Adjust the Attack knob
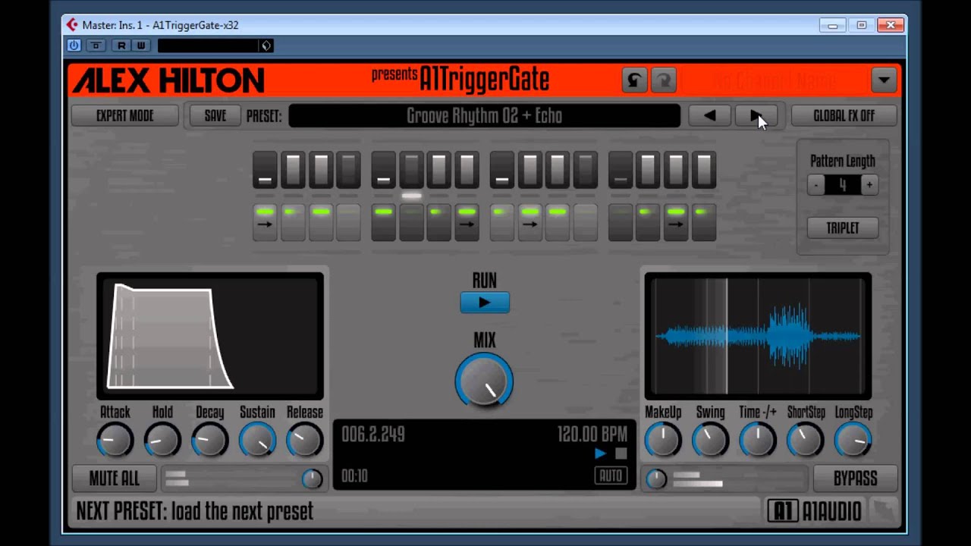This screenshot has height=546, width=971. click(x=115, y=440)
